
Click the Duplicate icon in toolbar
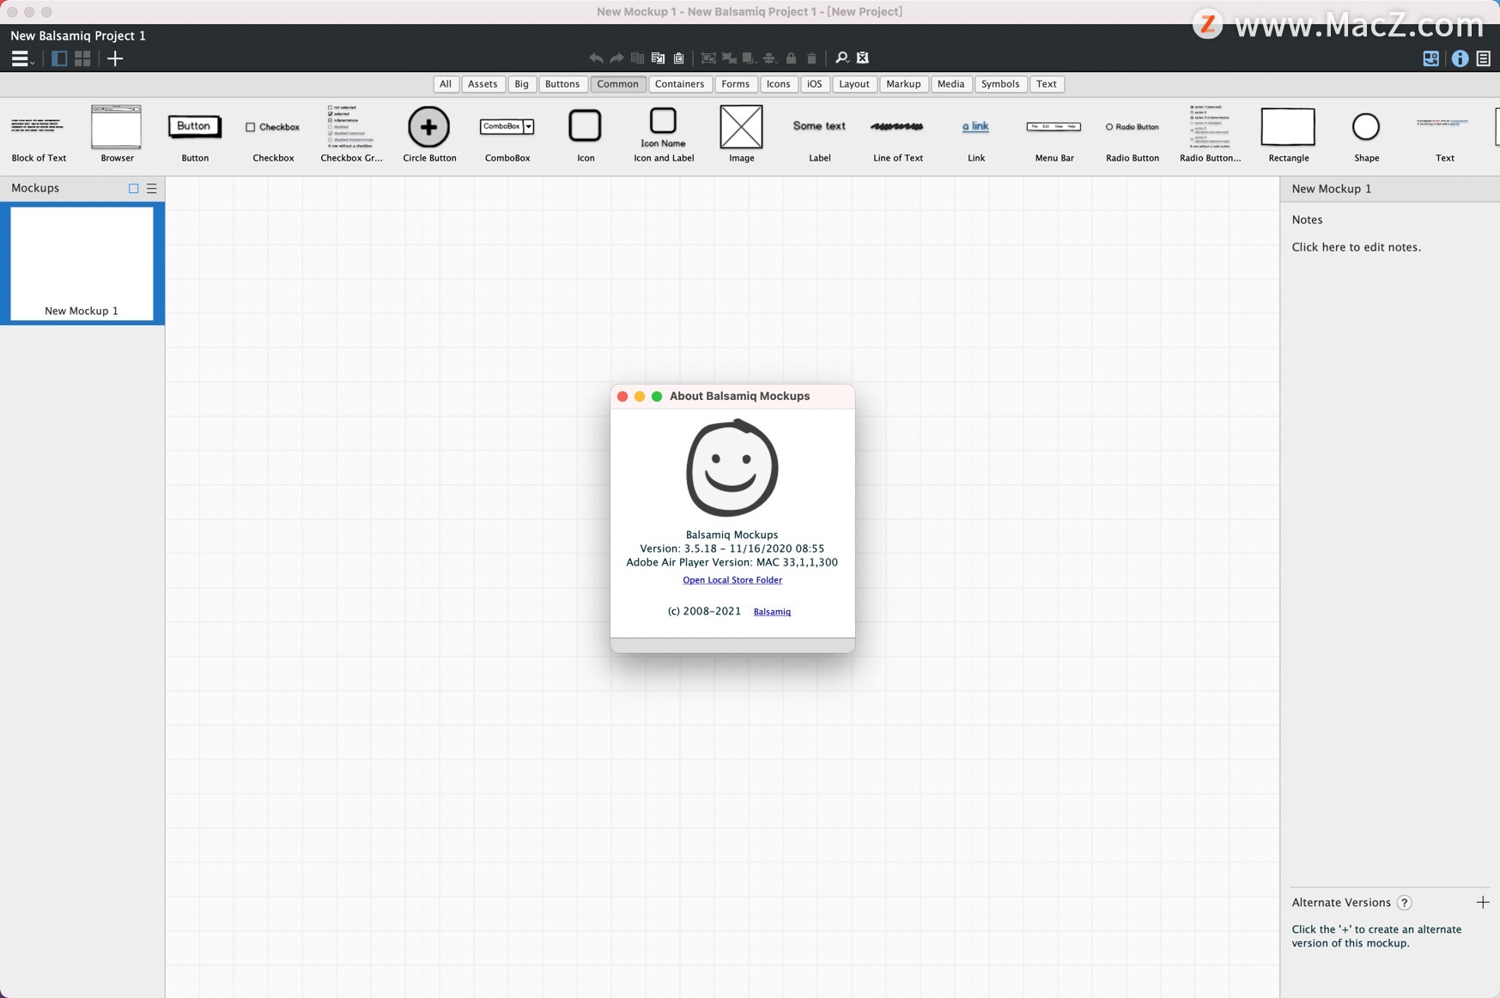click(x=637, y=58)
